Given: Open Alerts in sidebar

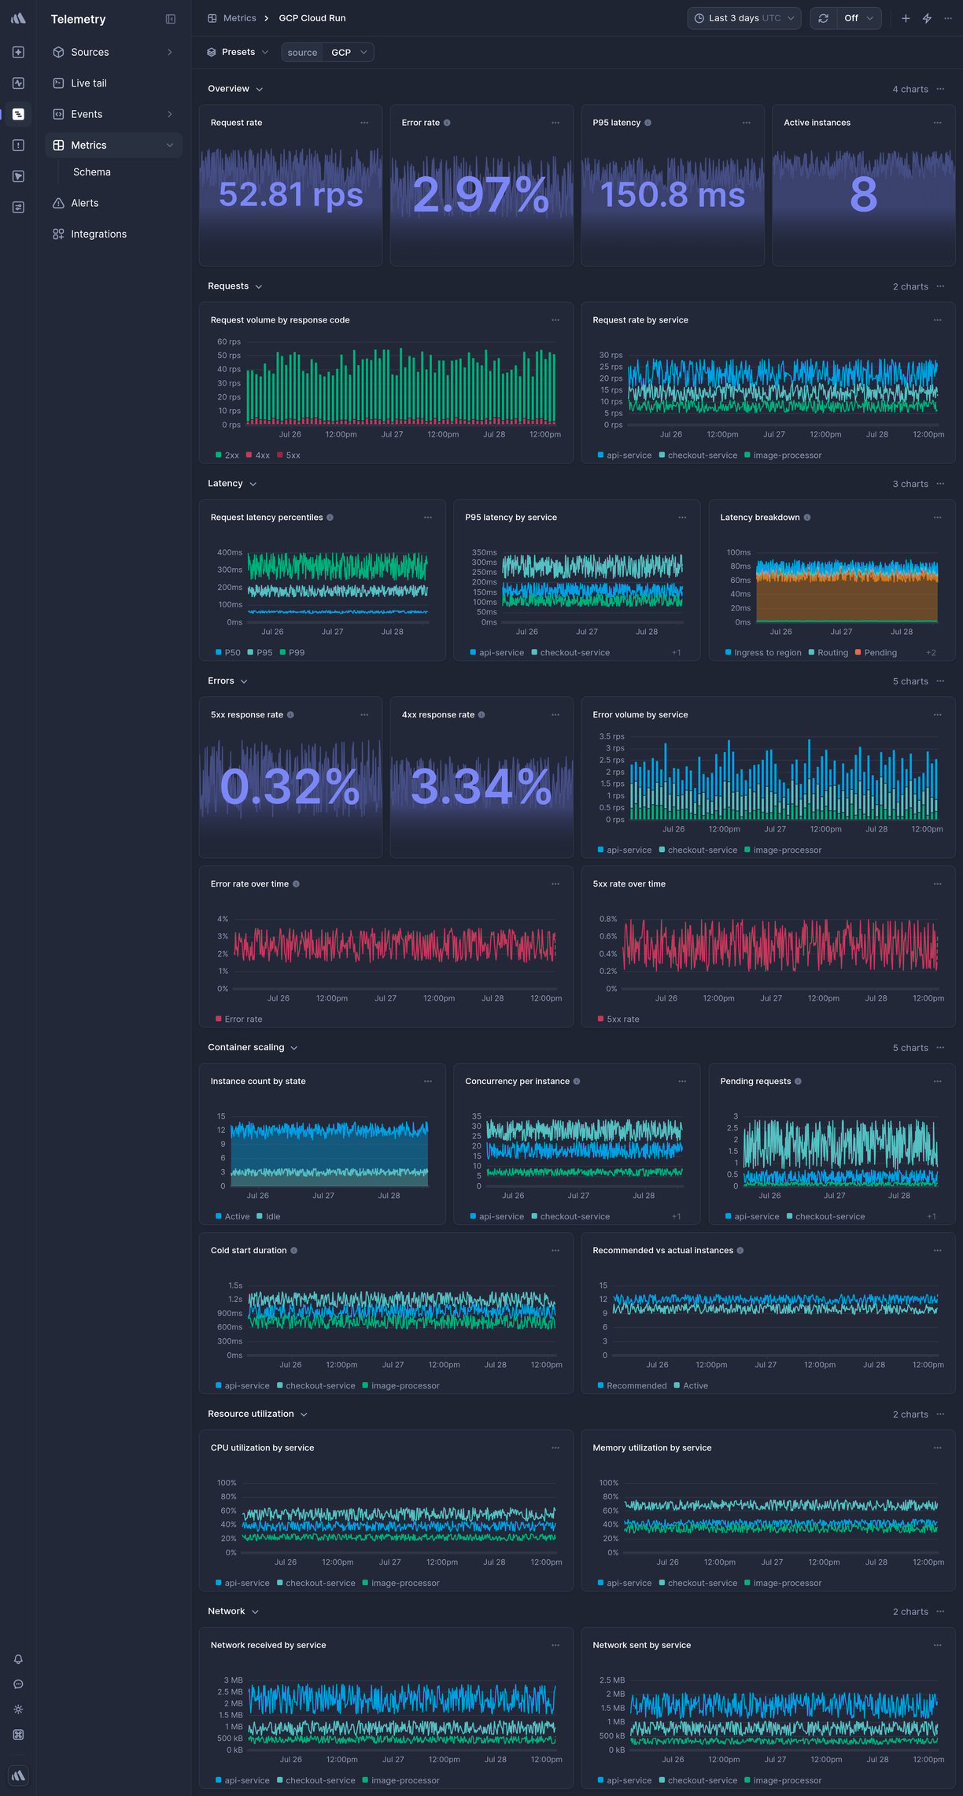Looking at the screenshot, I should pos(114,203).
